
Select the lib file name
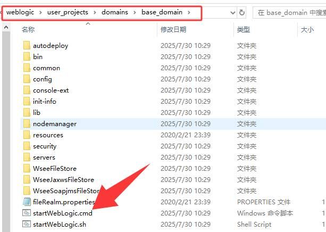click(37, 113)
